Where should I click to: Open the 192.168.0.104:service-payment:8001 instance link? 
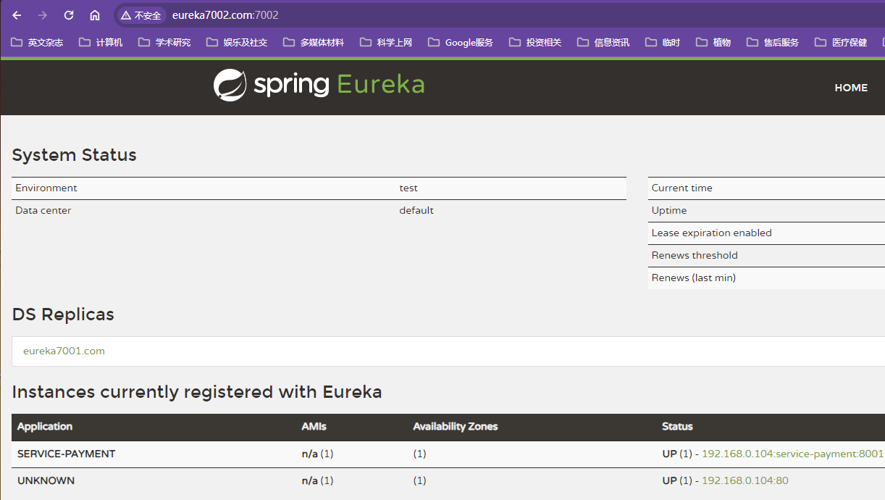click(x=792, y=454)
